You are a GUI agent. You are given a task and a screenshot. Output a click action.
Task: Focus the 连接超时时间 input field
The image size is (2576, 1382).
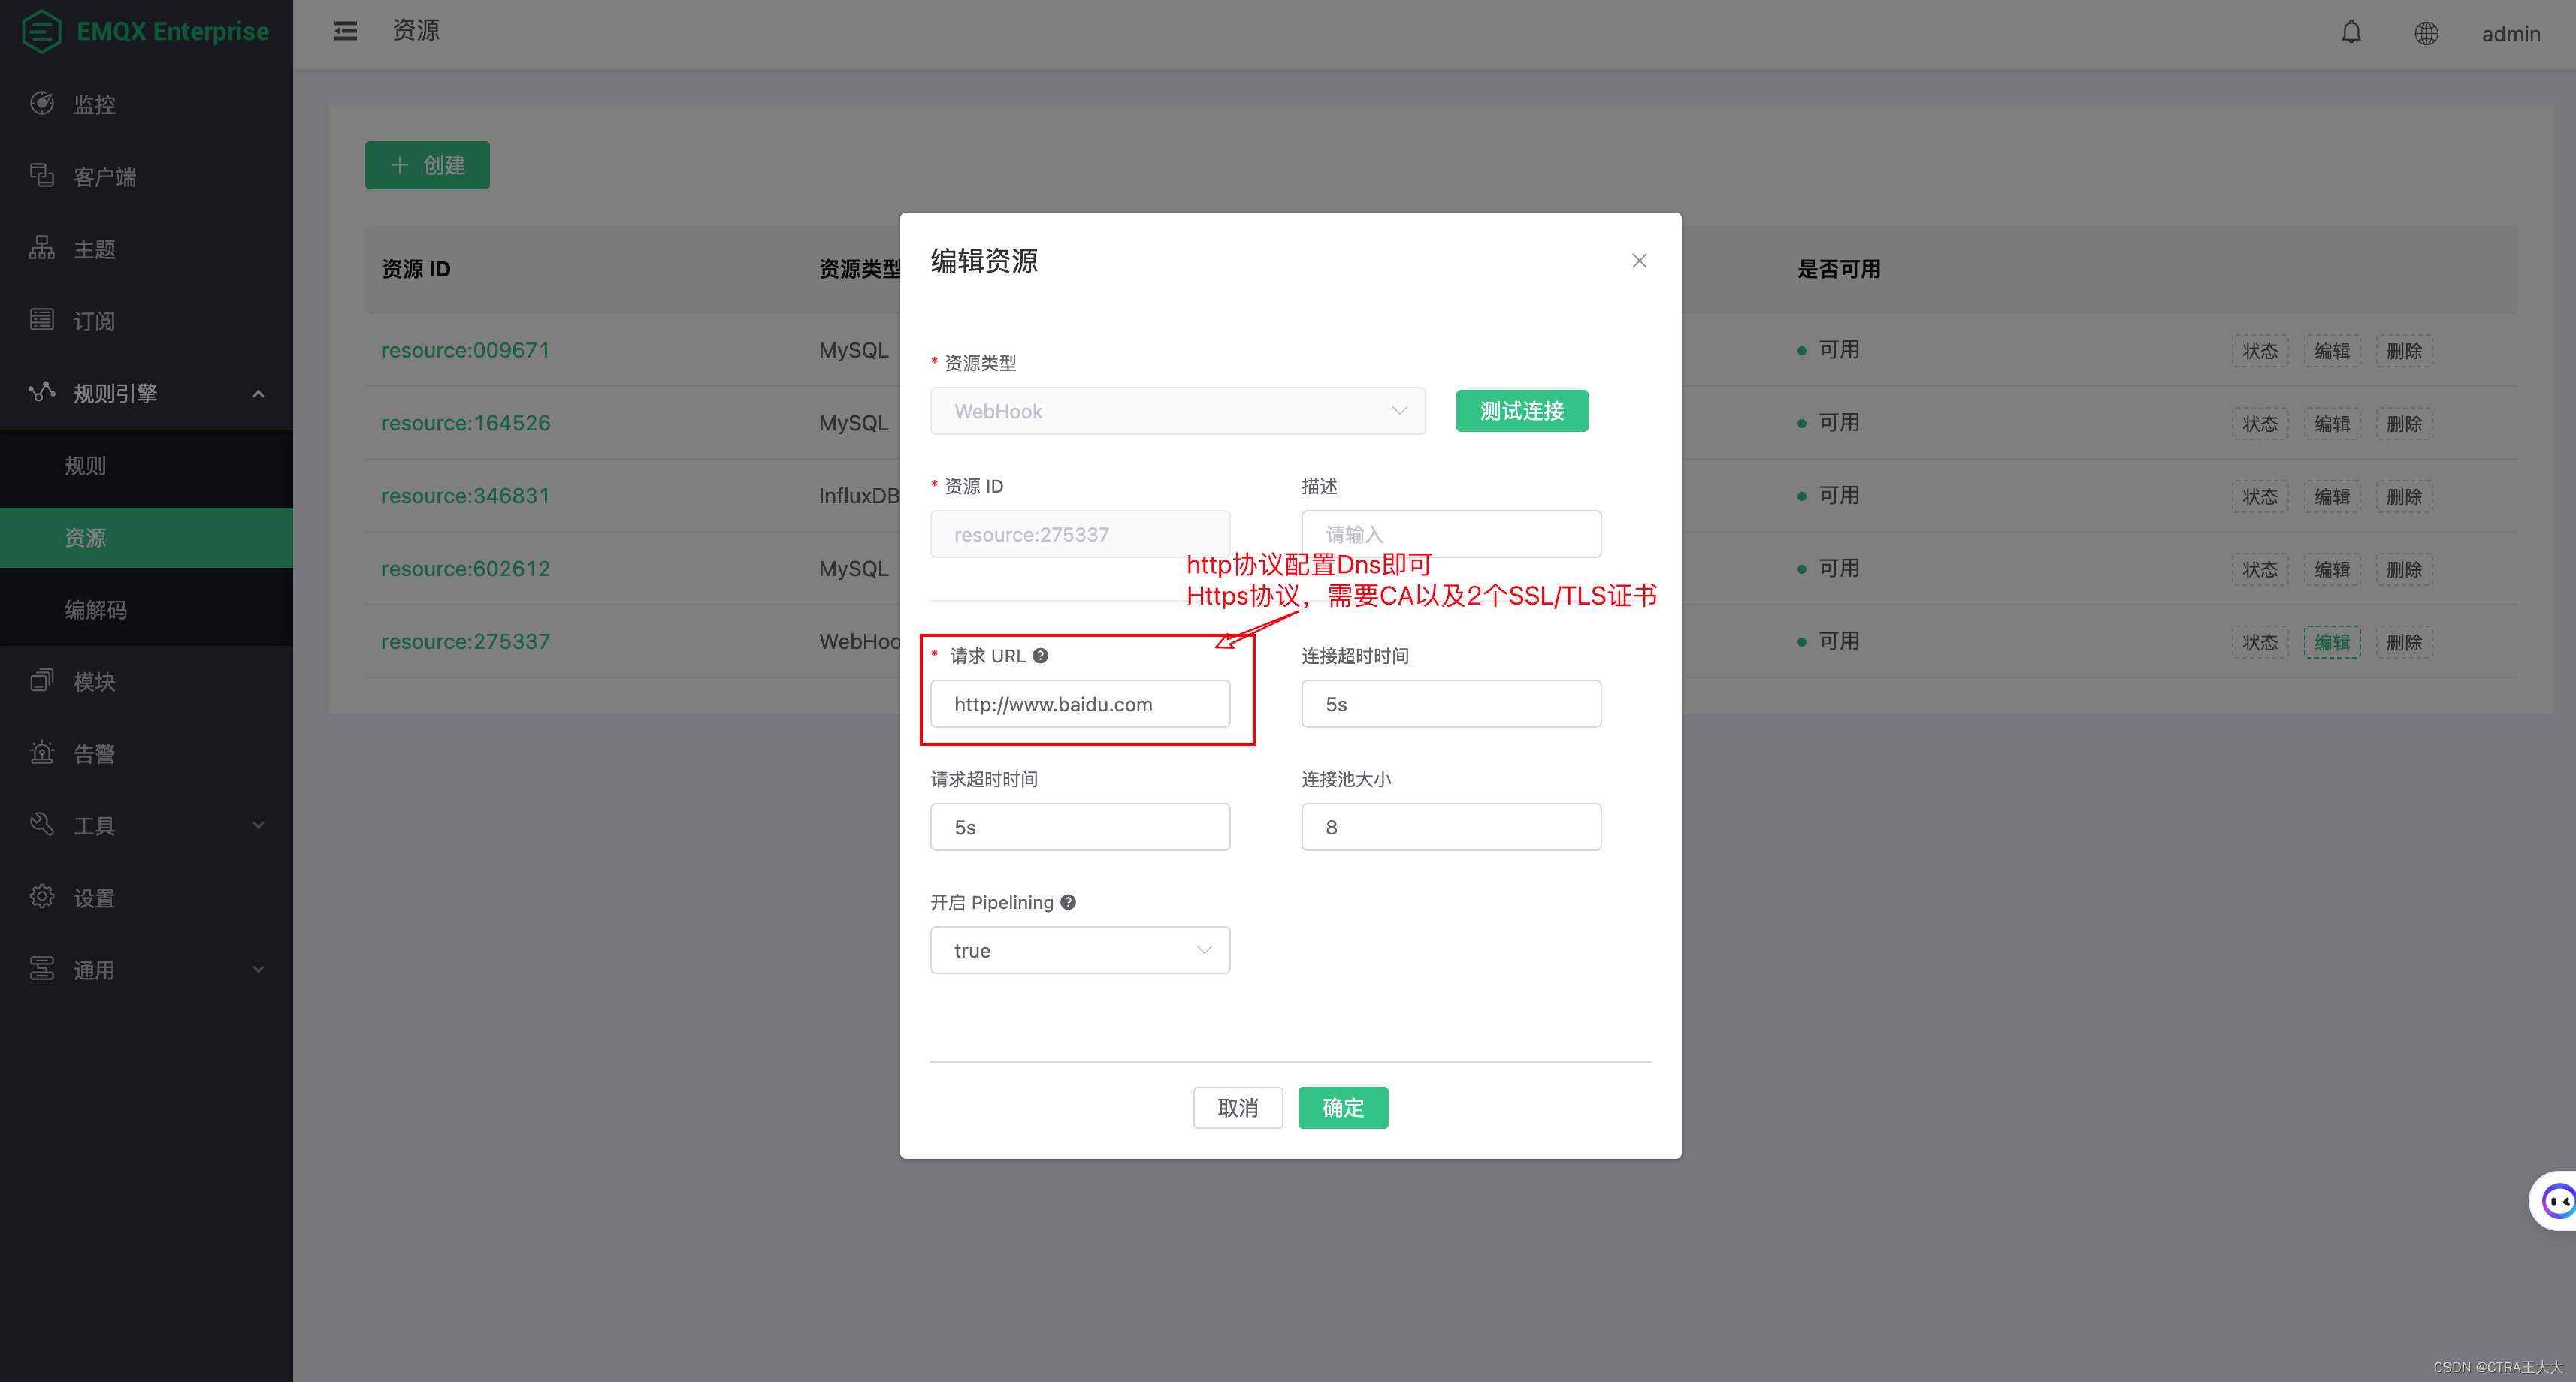pos(1450,704)
